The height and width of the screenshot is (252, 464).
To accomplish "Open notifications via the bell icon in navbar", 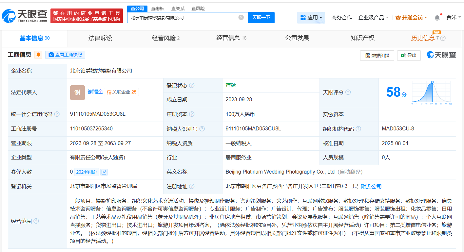I will 437,17.
